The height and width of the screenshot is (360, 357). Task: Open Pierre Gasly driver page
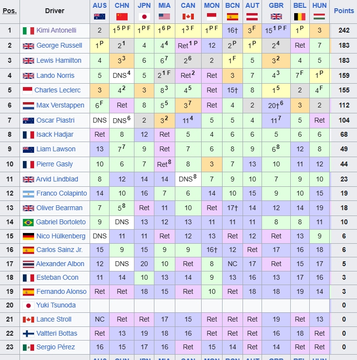pyautogui.click(x=55, y=164)
